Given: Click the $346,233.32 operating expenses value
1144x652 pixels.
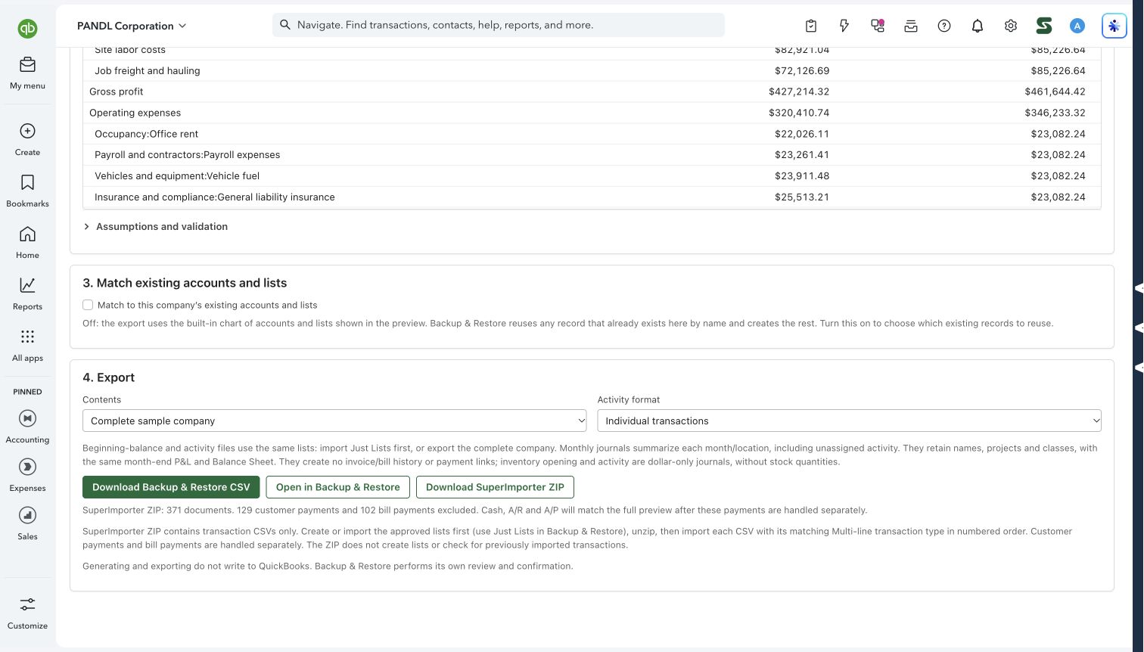Looking at the screenshot, I should pos(1055,113).
